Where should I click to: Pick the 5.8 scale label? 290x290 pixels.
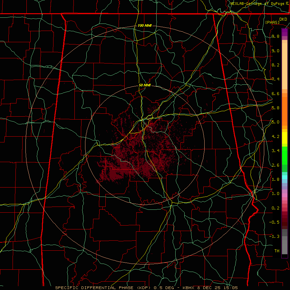[275, 108]
